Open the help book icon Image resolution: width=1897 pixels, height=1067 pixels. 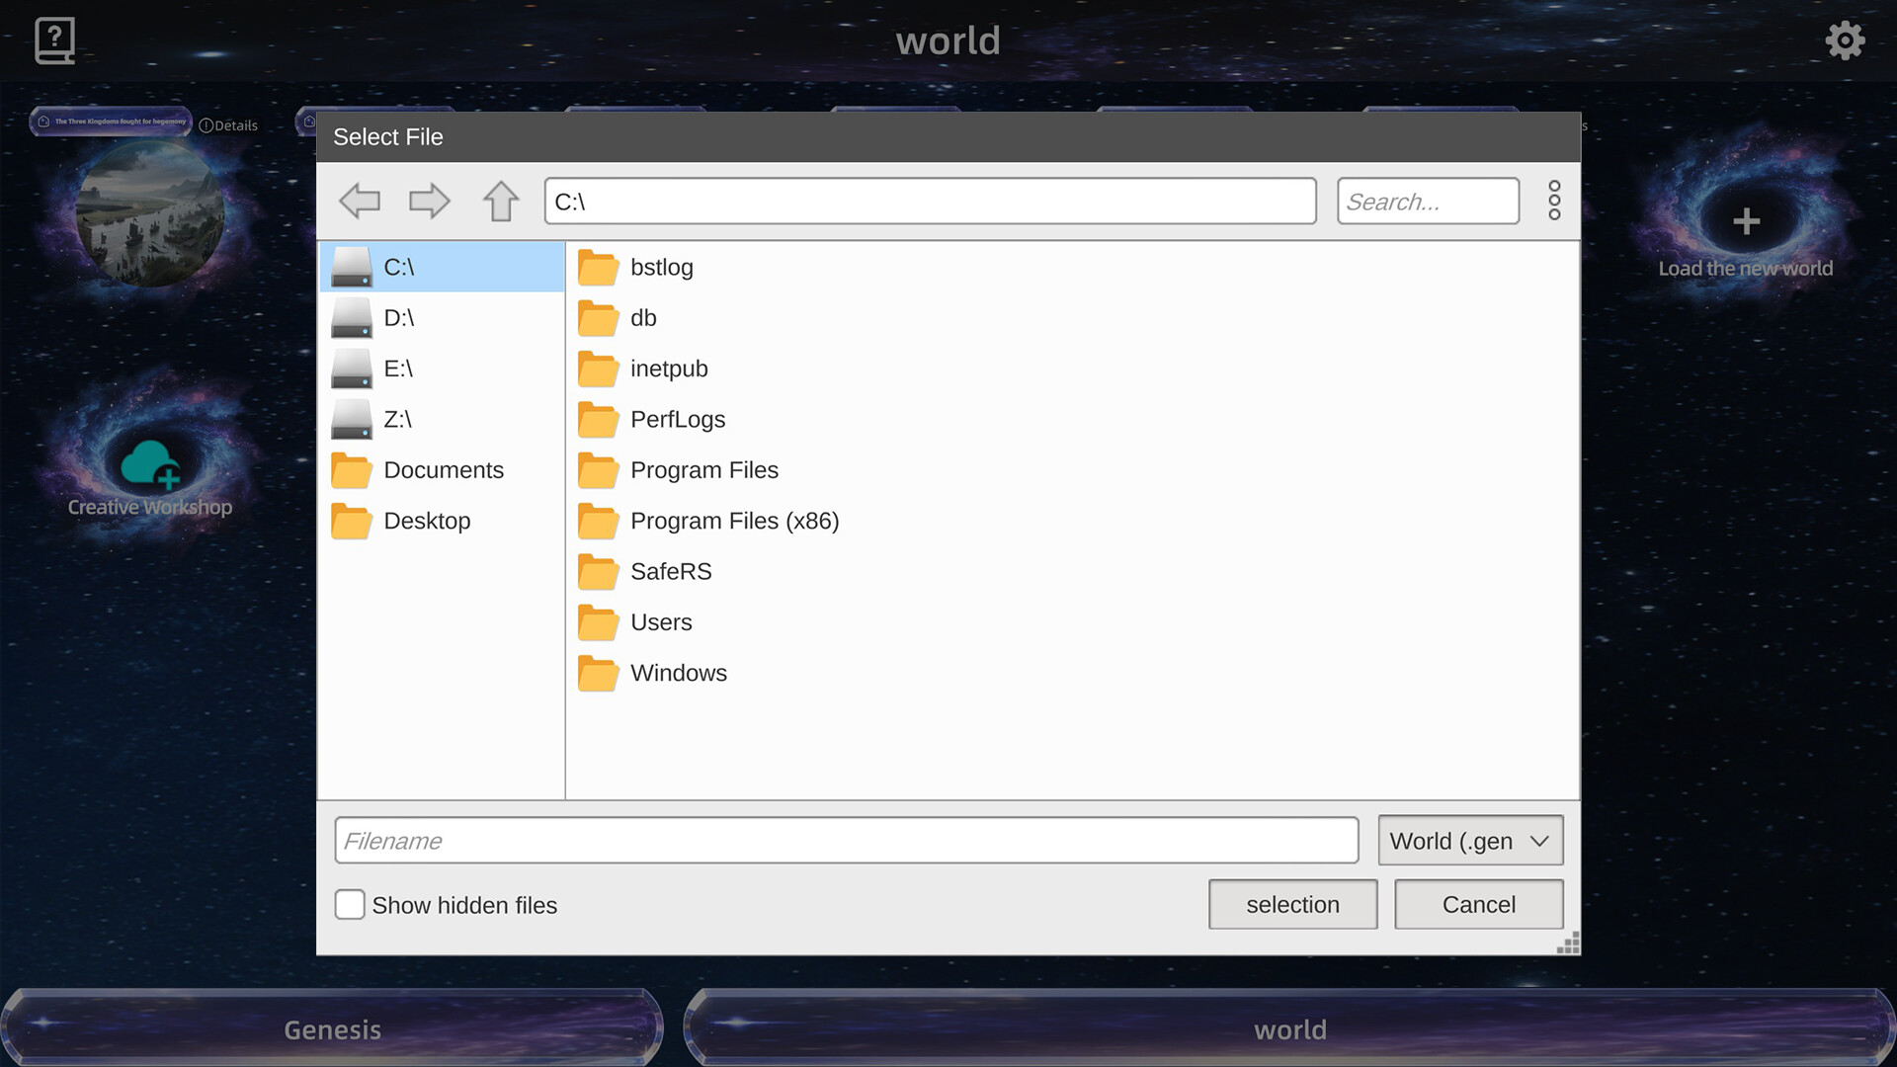pos(54,41)
